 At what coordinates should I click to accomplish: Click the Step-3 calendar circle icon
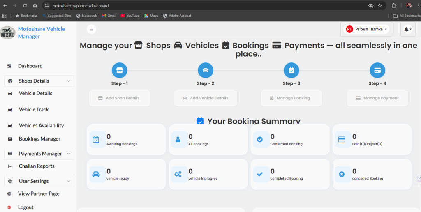291,70
